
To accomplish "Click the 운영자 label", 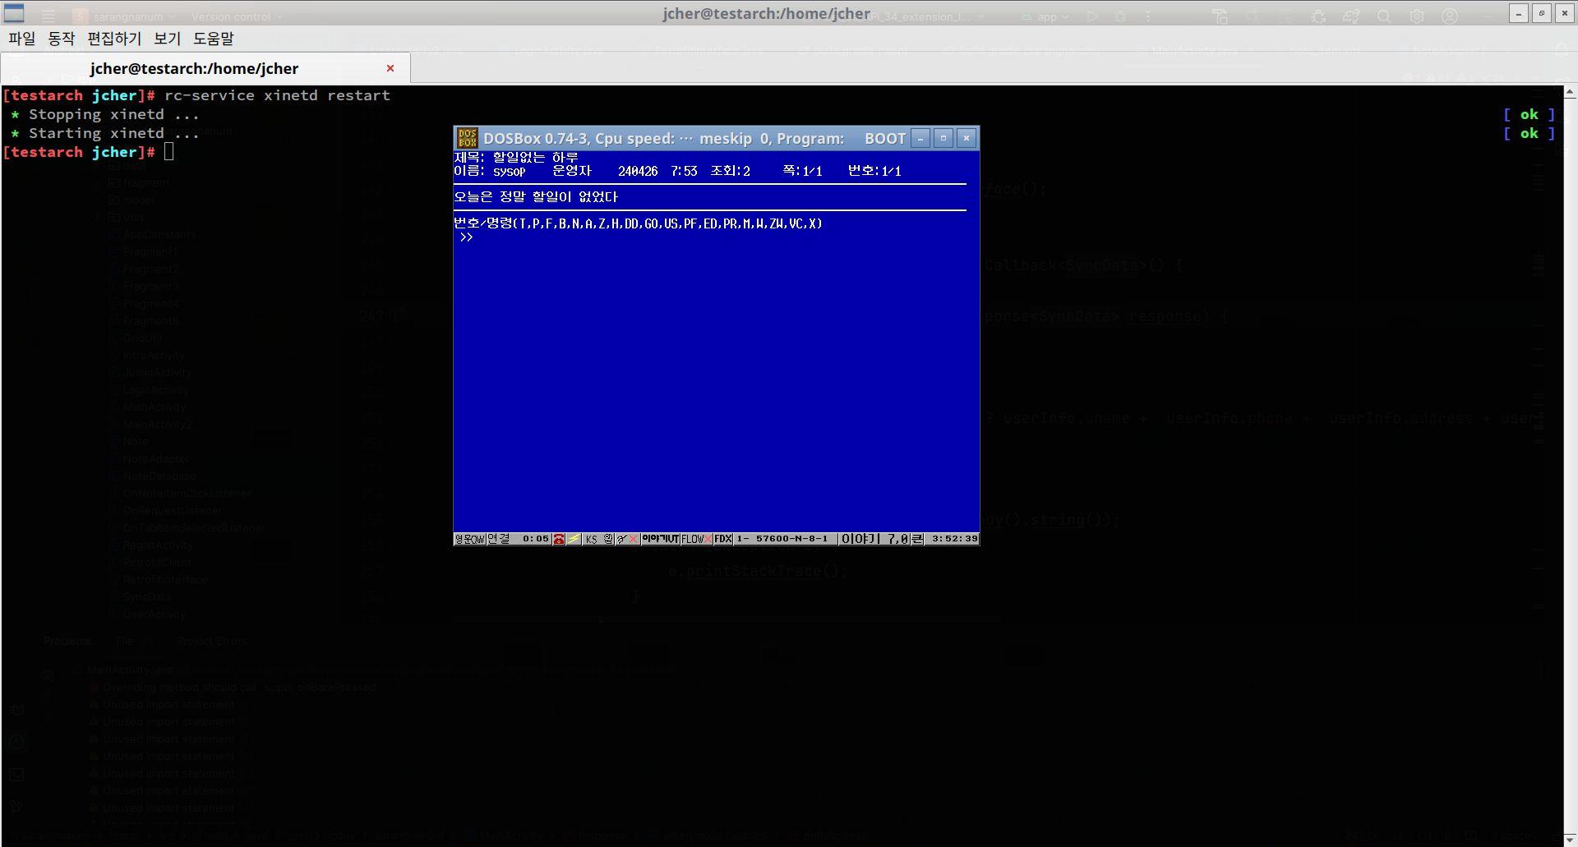I will [x=571, y=171].
